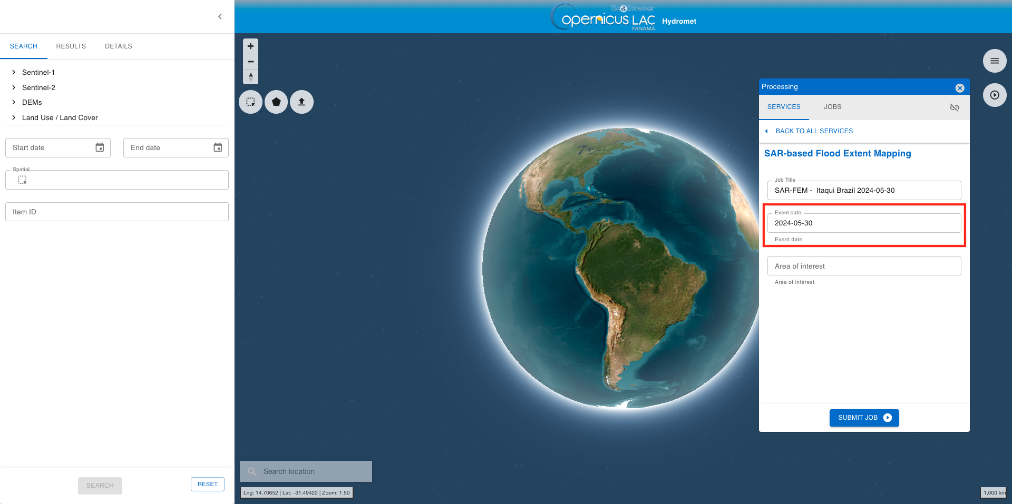Open the hamburger menu on the right
Screen dimensions: 1012x504
994,61
